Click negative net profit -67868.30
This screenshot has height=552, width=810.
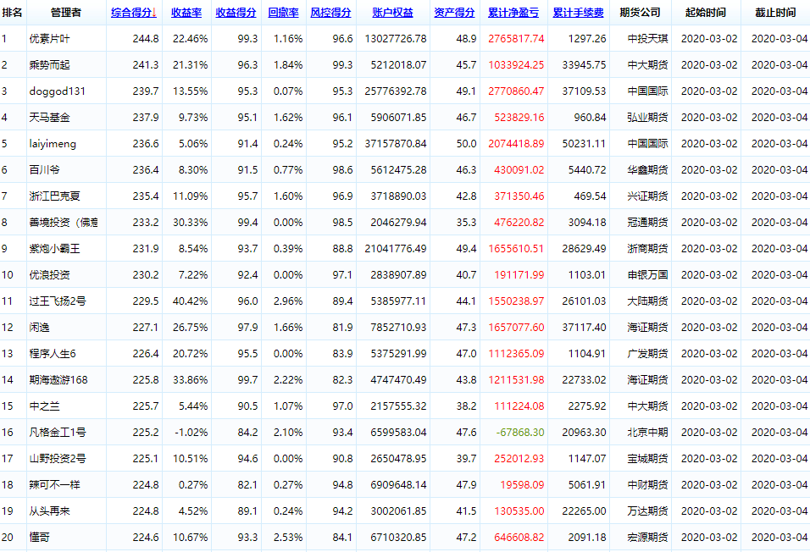click(520, 432)
